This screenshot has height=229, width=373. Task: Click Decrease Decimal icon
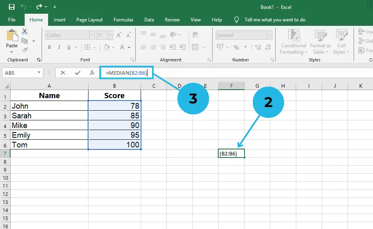click(268, 47)
